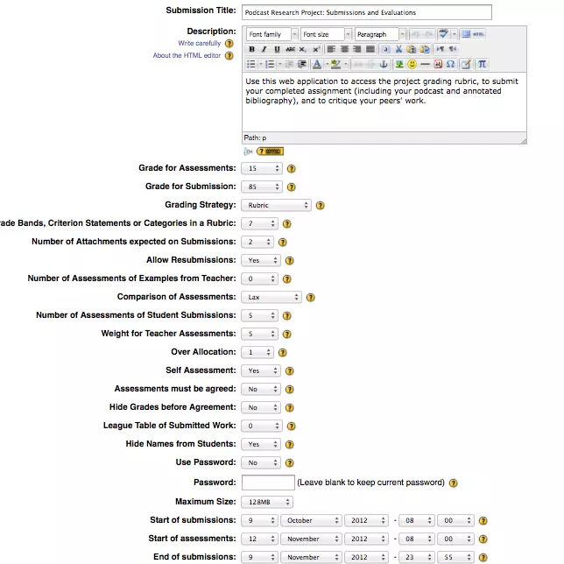
Task: Toggle italic formatting in the editor
Action: 264,50
